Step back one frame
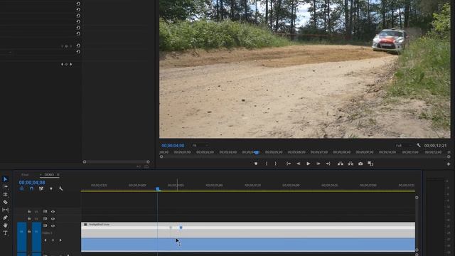The width and height of the screenshot is (455, 256). click(299, 164)
